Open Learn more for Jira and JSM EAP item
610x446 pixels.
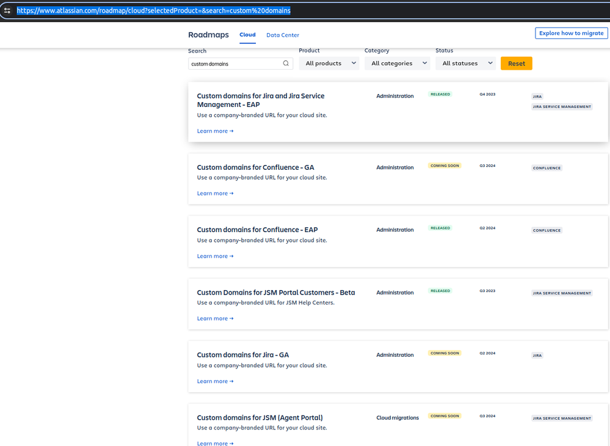coord(215,131)
